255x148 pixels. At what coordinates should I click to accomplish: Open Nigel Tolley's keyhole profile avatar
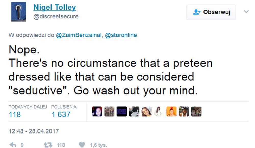pos(19,12)
